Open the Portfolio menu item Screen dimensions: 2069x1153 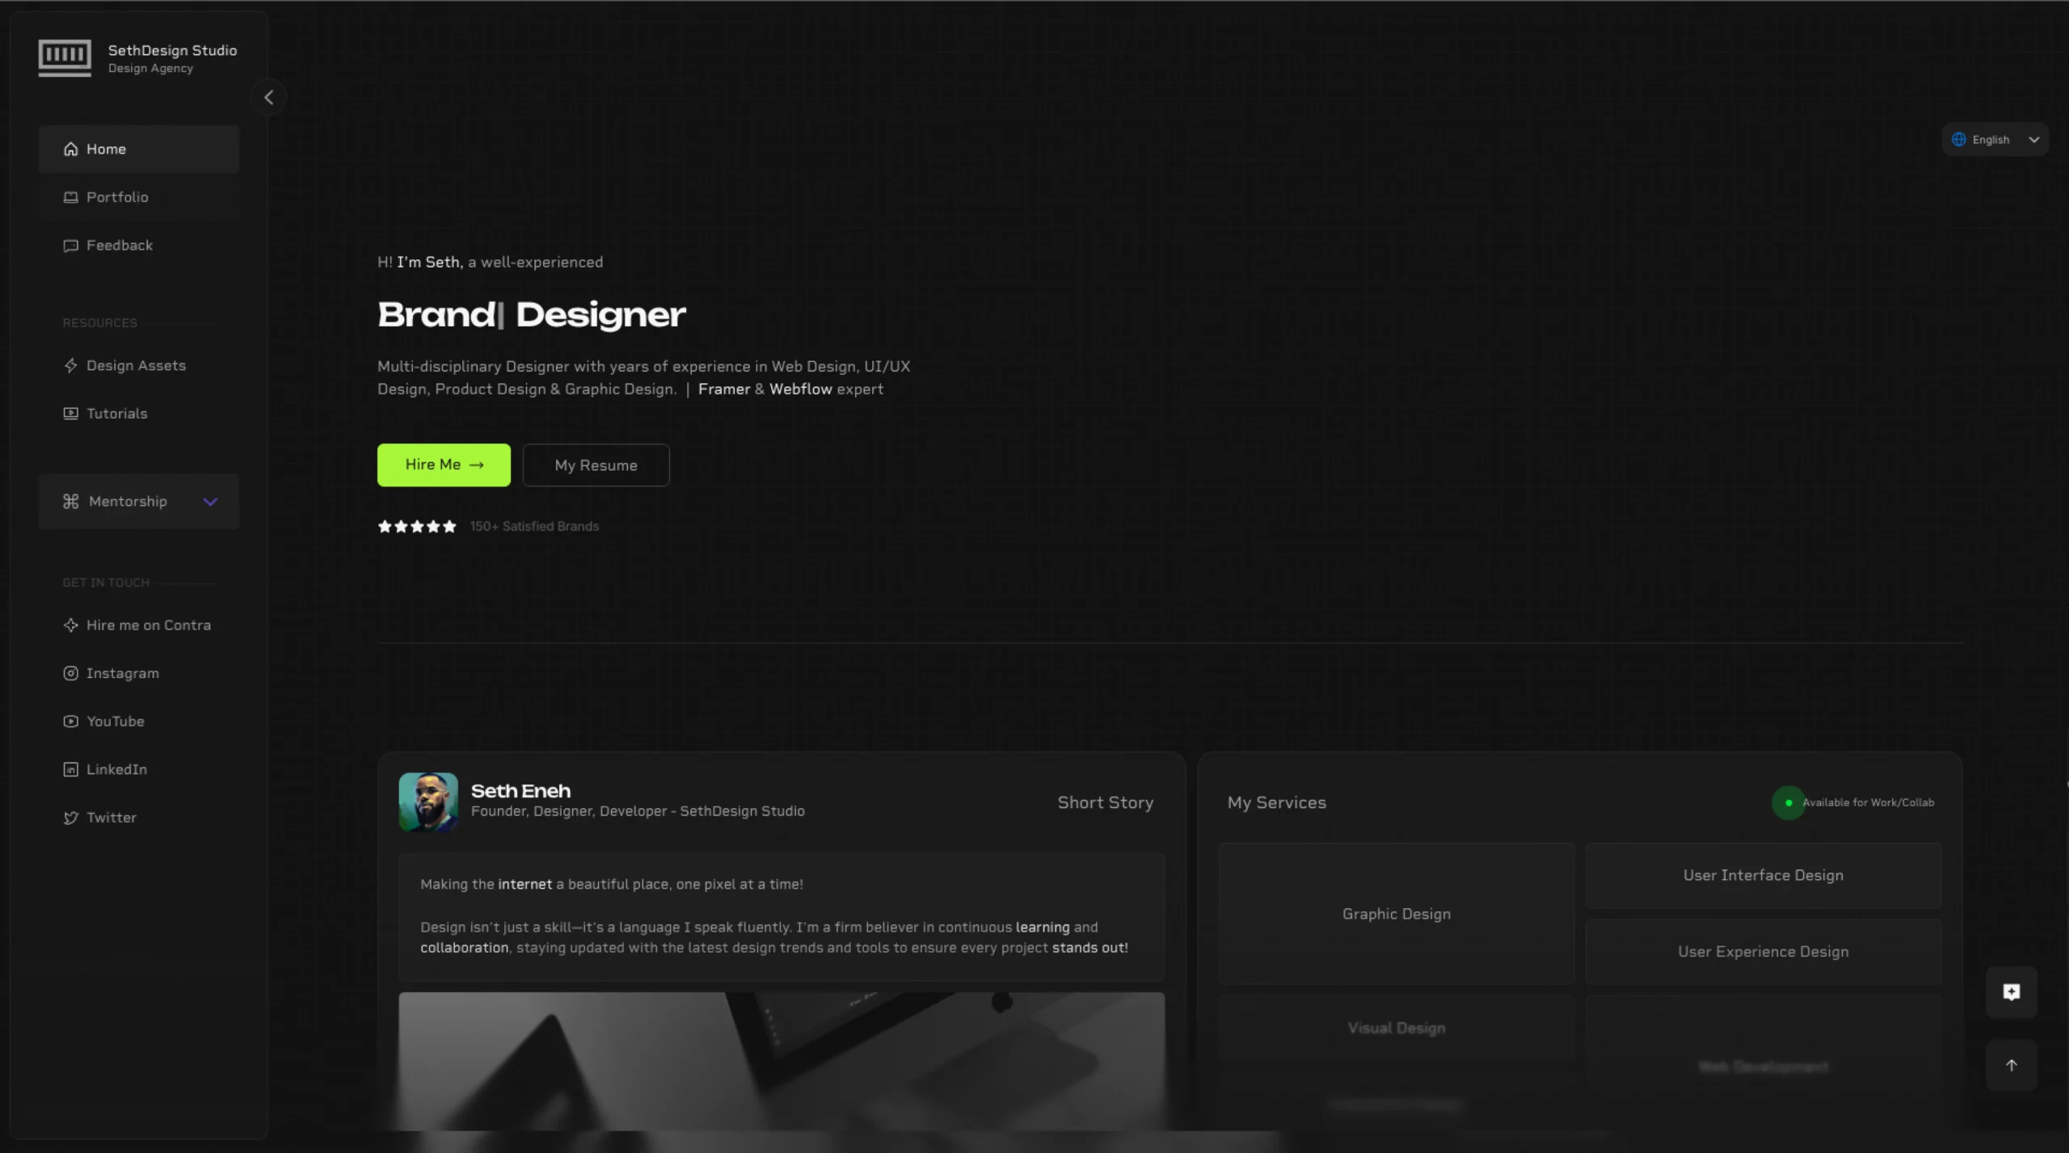pos(139,197)
